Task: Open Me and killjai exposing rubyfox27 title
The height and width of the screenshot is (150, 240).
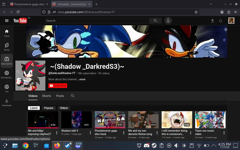Action: point(39,132)
